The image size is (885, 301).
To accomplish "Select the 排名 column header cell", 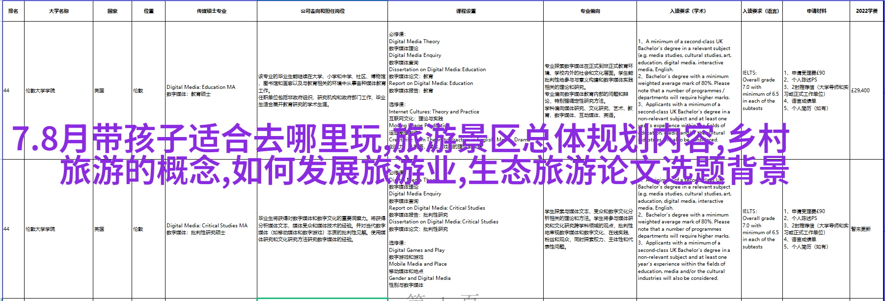I will (13, 11).
